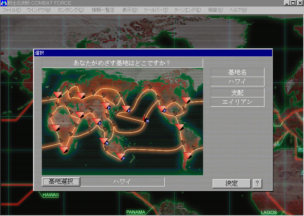Select the red base marker in western Europe
This screenshot has height=216, width=304.
[58, 95]
